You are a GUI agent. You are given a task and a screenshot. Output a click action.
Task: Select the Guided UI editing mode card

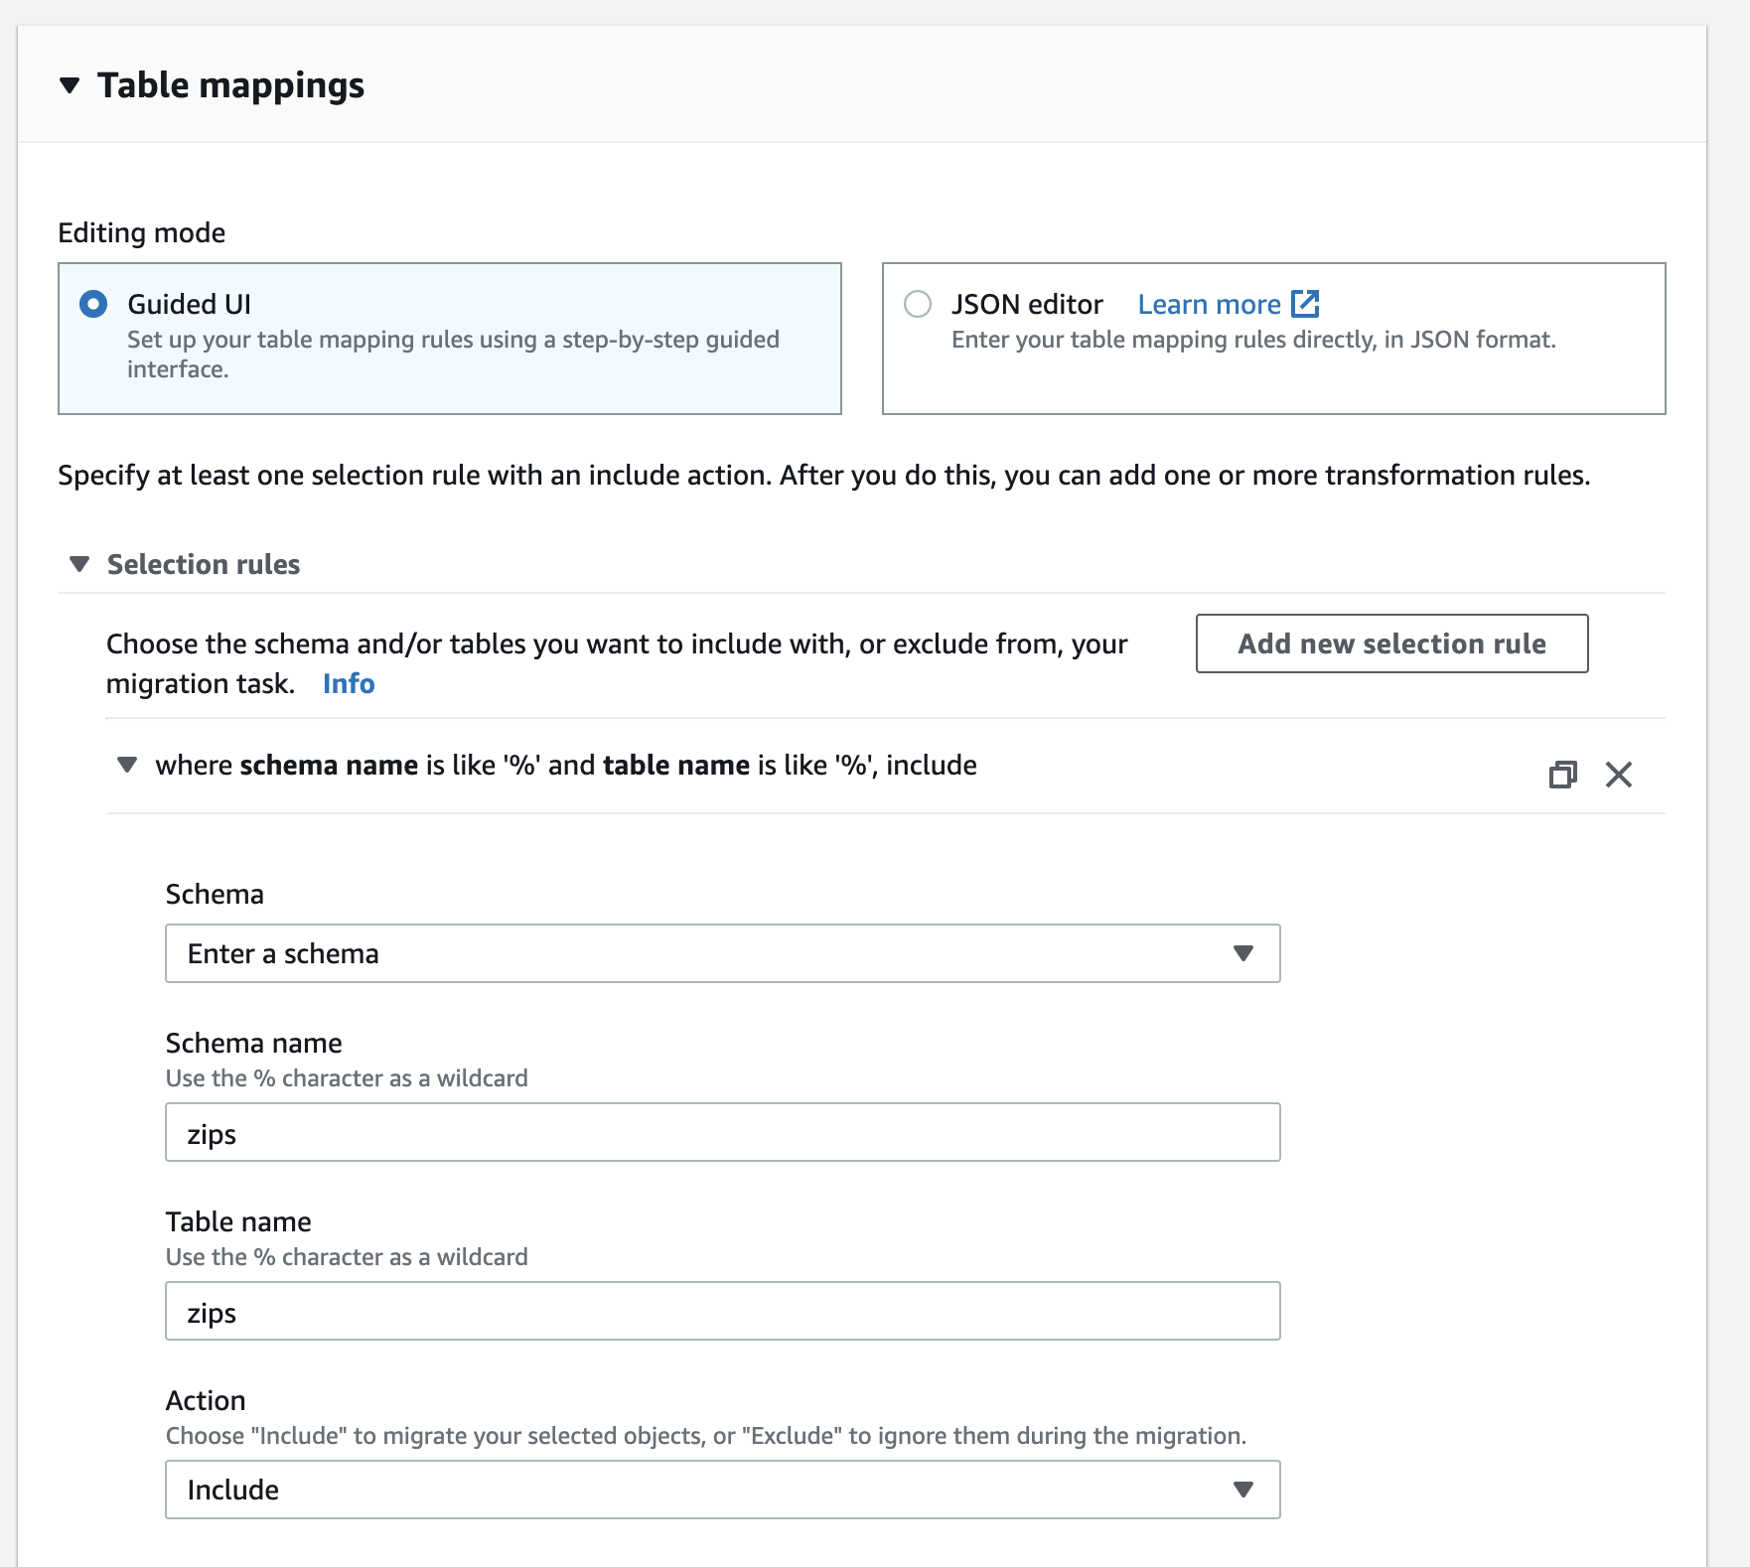pos(449,338)
